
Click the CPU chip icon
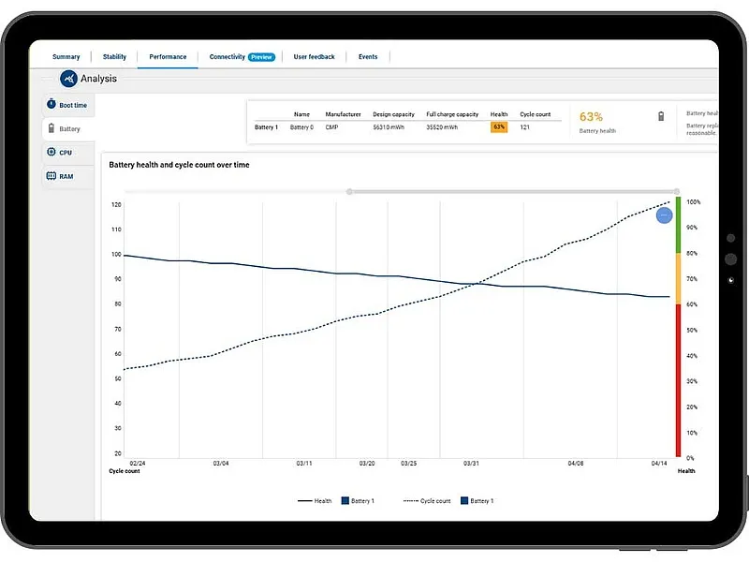click(51, 152)
